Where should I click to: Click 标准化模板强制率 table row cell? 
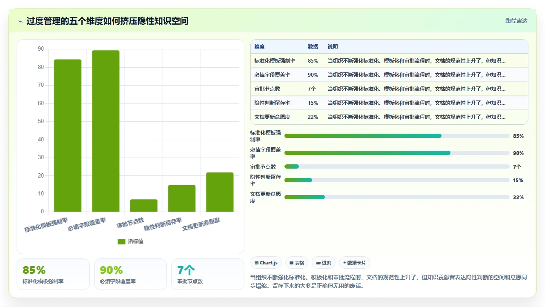275,61
